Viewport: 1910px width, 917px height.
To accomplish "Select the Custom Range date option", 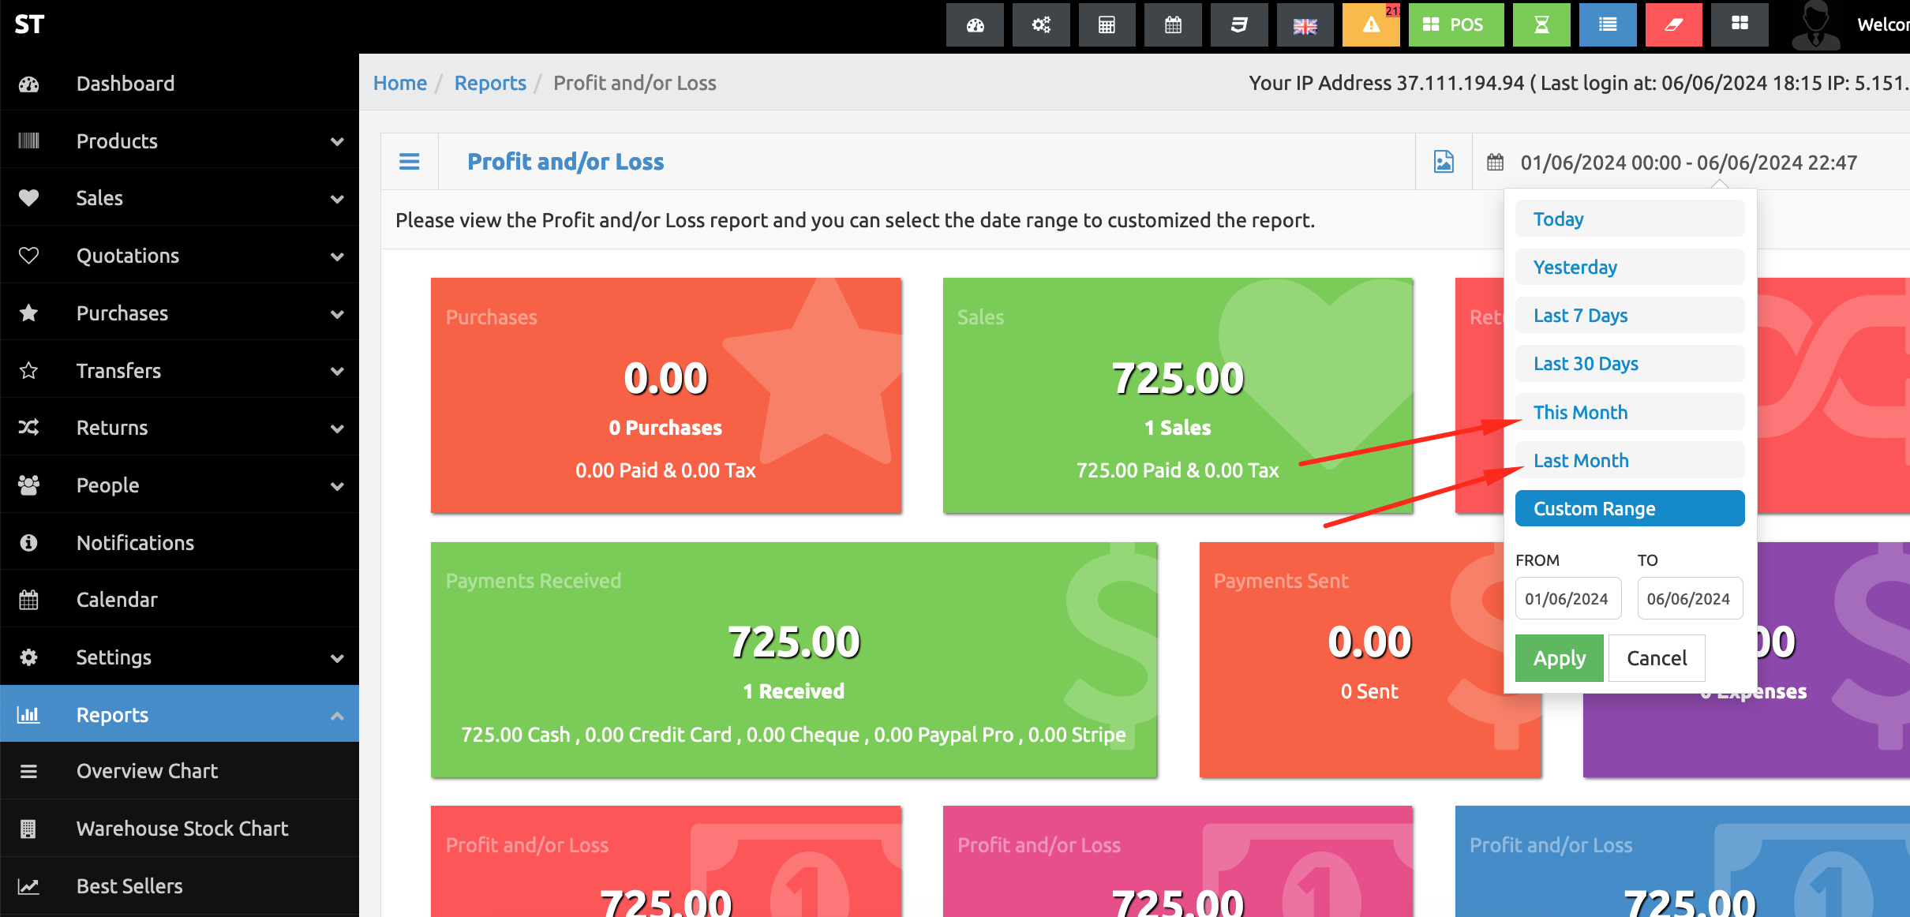I will pos(1628,509).
